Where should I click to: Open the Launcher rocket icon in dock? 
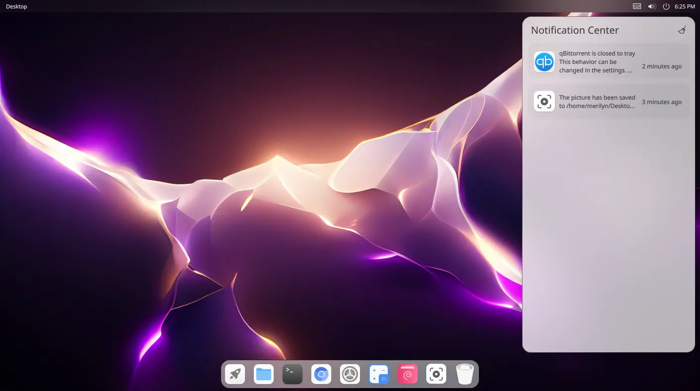pyautogui.click(x=235, y=374)
